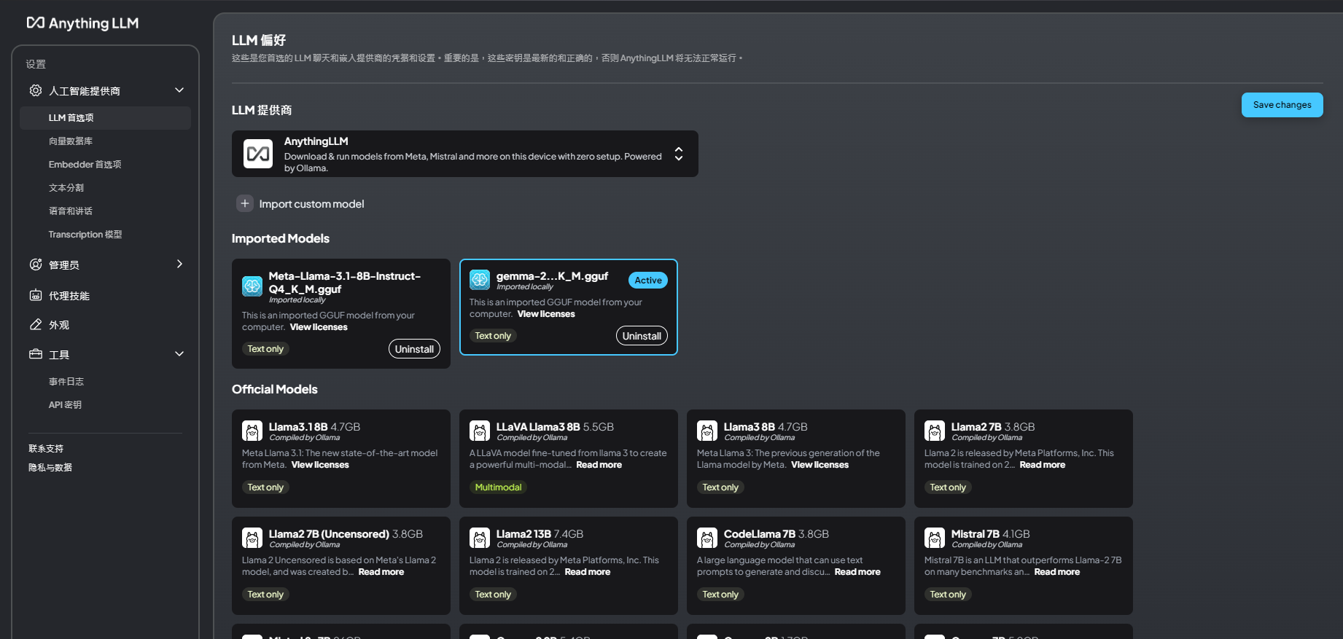Viewport: 1343px width, 639px height.
Task: Click the Text only tag on Mistral 7B
Action: point(948,595)
